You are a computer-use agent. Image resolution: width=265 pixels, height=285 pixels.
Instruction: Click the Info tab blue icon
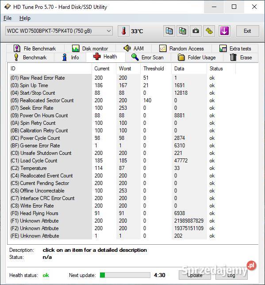[64, 57]
